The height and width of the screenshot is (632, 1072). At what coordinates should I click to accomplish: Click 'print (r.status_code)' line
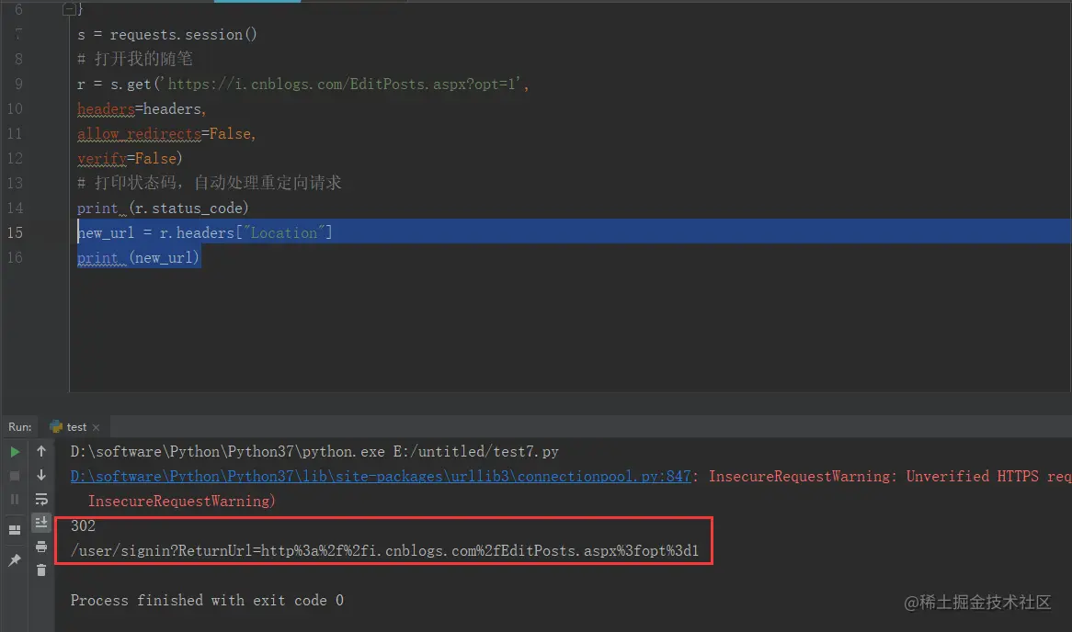tap(163, 208)
